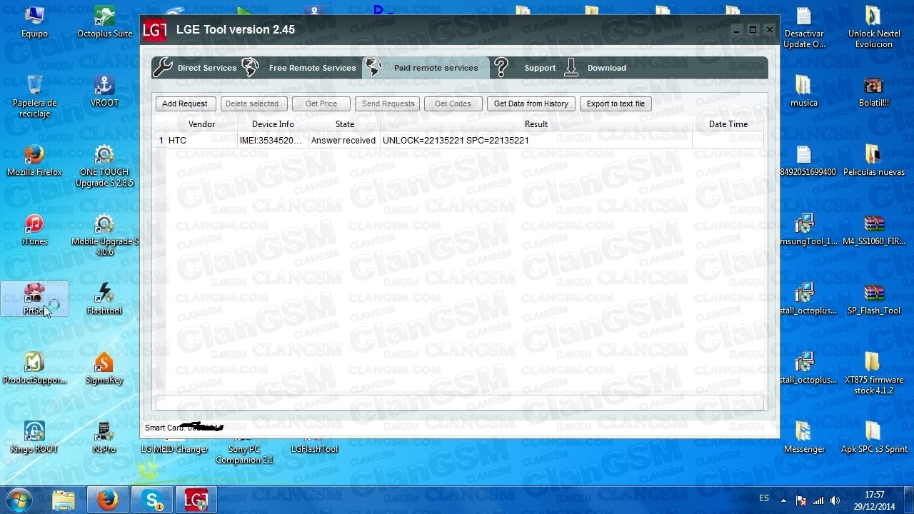914x514 pixels.
Task: Click the Get Codes button
Action: click(453, 104)
